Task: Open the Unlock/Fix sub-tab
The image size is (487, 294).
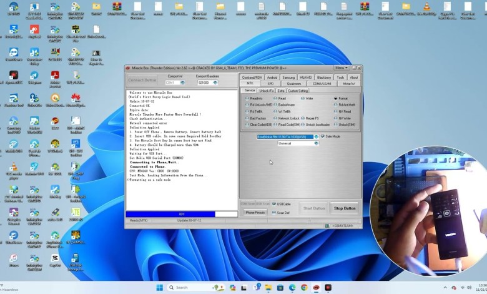Action: (x=267, y=91)
